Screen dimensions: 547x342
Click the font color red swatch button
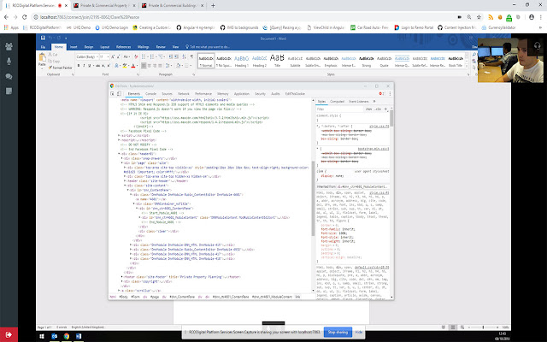pyautogui.click(x=133, y=66)
